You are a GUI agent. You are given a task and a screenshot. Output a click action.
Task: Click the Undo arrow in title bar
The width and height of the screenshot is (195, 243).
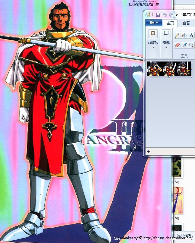(164, 14)
